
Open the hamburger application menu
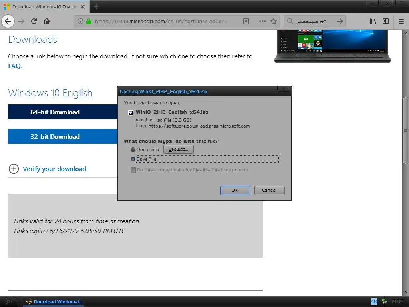click(x=401, y=21)
